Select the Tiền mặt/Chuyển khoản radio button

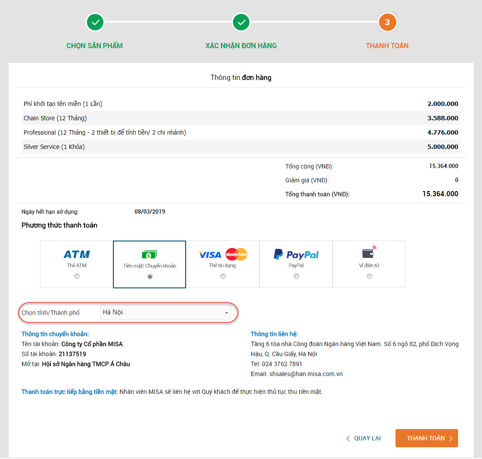pos(150,276)
